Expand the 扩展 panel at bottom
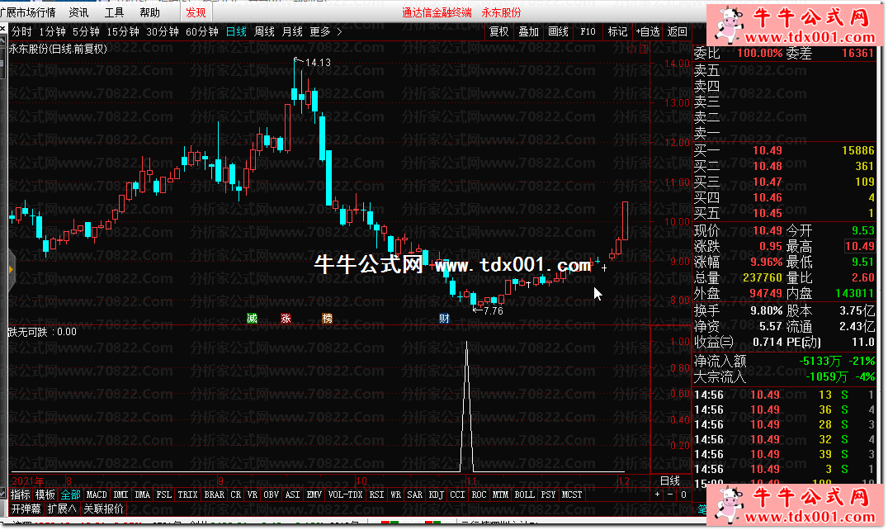This screenshot has height=530, width=888. tap(62, 509)
